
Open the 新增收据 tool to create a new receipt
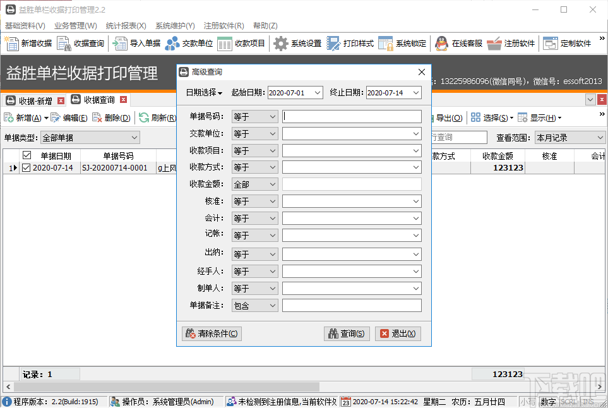pos(28,43)
